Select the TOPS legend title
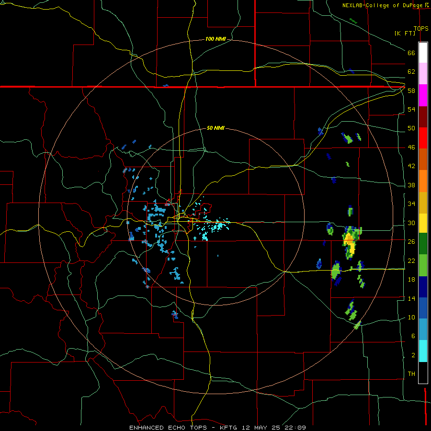 point(421,28)
